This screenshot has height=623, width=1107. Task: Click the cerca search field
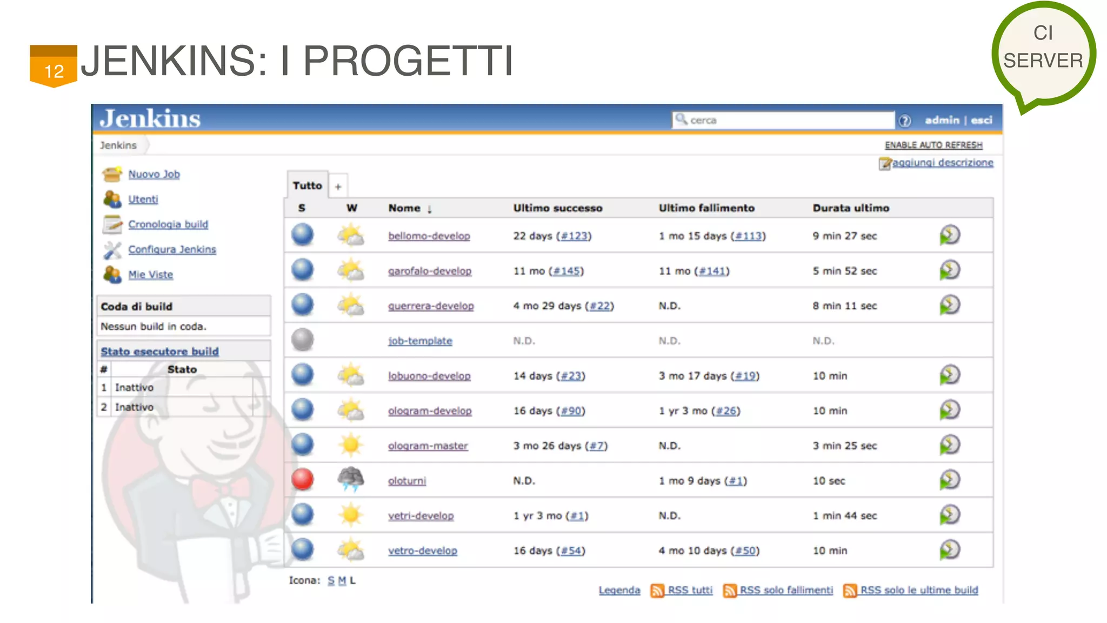pyautogui.click(x=783, y=120)
